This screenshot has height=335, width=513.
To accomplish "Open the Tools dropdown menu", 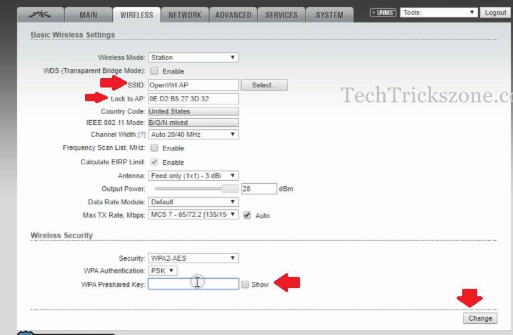I will coord(439,12).
